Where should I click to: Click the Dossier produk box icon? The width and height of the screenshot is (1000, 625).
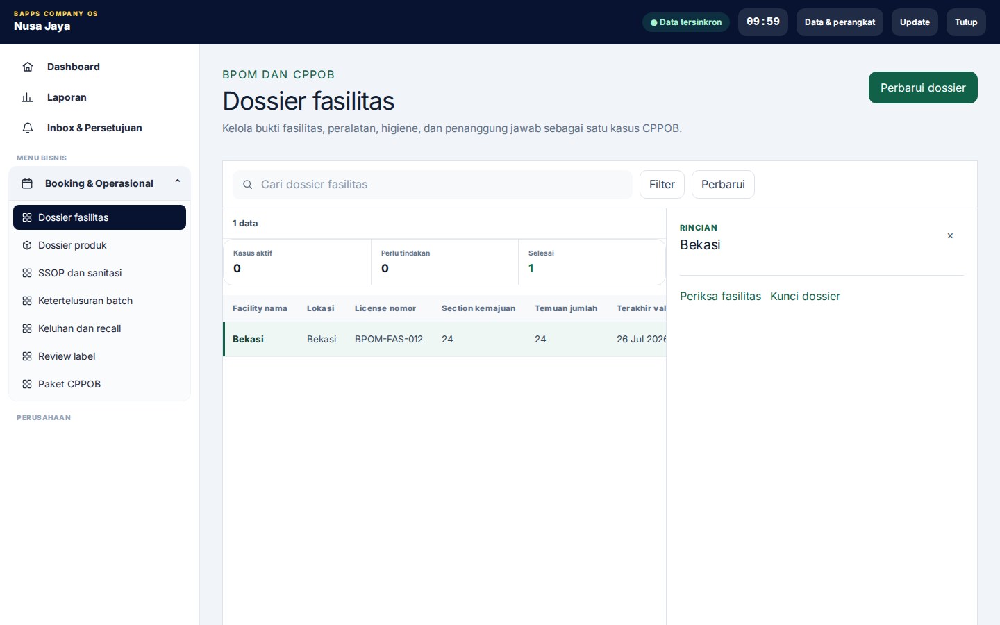tap(27, 245)
